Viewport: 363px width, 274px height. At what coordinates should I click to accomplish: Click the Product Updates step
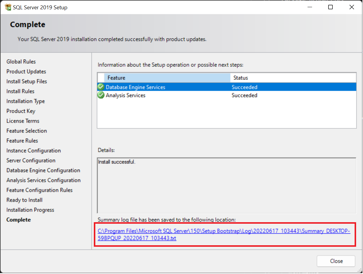(26, 72)
